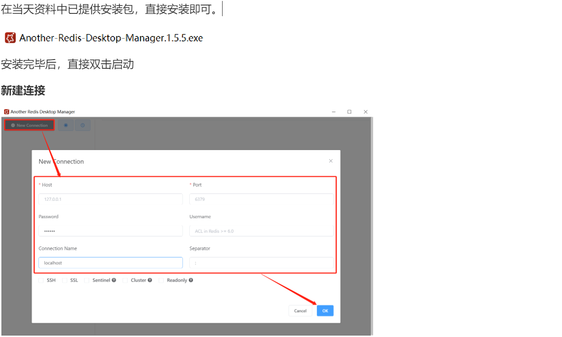
Task: Select the Connection Name field containing localhost
Action: click(110, 262)
